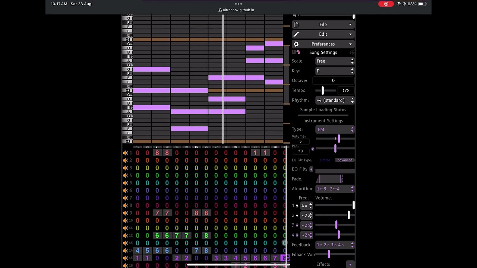477x268 pixels.
Task: Select pattern 5 in channel 15
Action: point(246,258)
